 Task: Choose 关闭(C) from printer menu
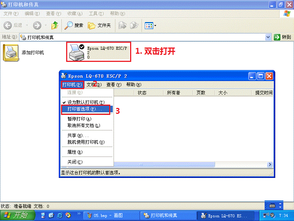coord(87,162)
